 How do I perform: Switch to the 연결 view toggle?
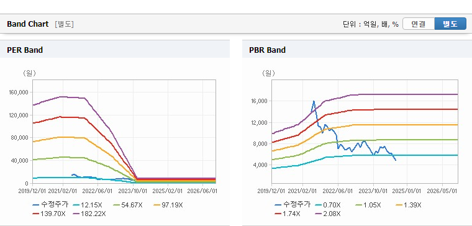(419, 24)
